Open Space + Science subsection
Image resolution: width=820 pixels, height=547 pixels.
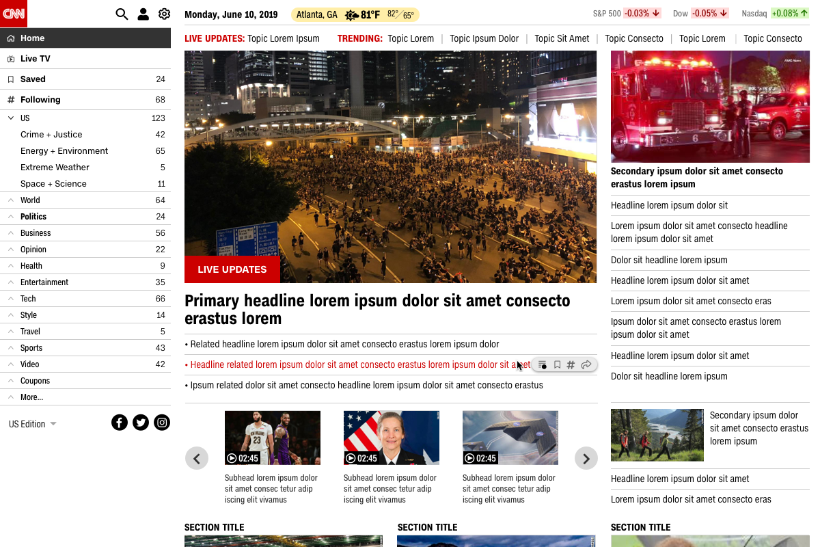(x=85, y=184)
